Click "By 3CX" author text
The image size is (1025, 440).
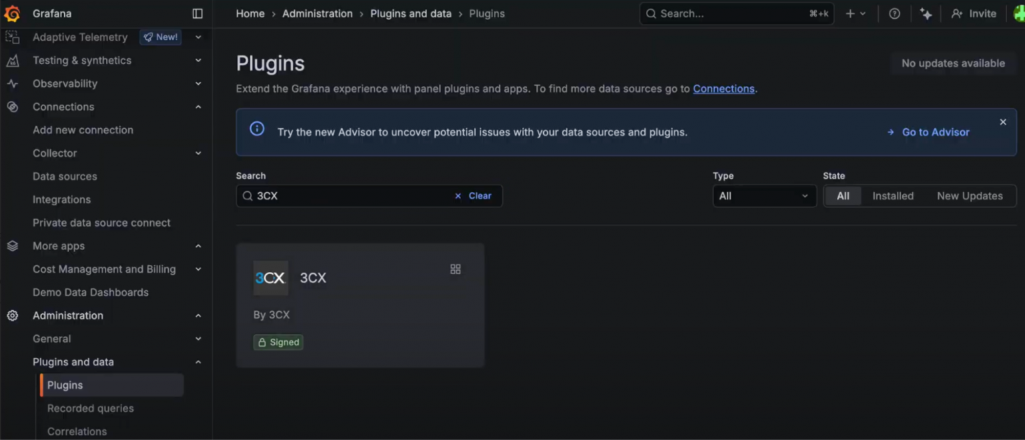point(272,315)
